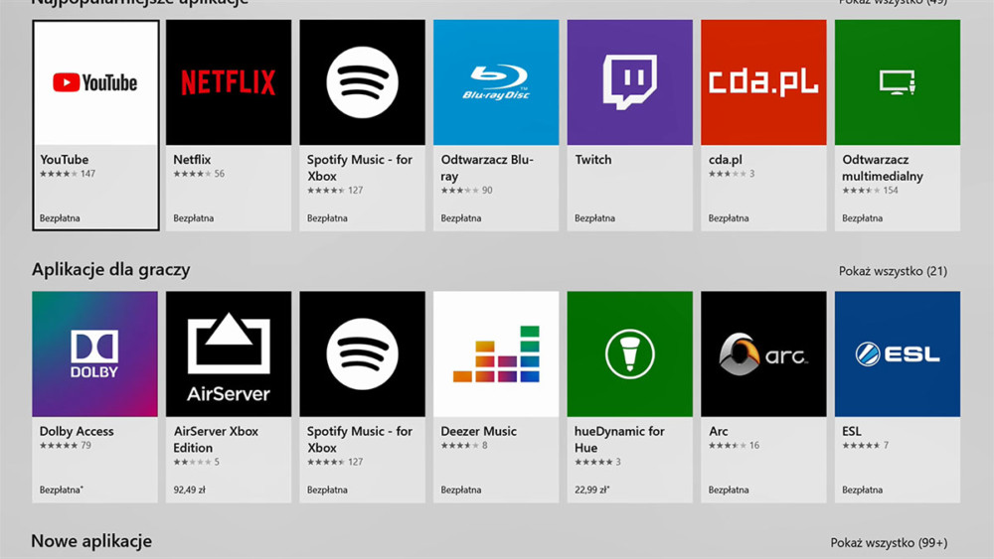Select Spotify logo in Aplikacje dla graczy row
994x559 pixels.
click(363, 353)
